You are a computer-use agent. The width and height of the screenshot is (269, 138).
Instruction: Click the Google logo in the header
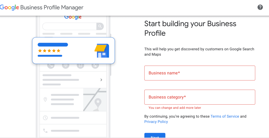[9, 7]
